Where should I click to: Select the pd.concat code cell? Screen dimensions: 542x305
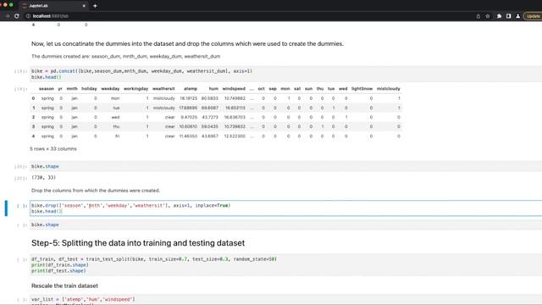click(x=285, y=74)
